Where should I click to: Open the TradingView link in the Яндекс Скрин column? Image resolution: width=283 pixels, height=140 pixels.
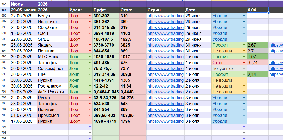[x=166, y=45]
